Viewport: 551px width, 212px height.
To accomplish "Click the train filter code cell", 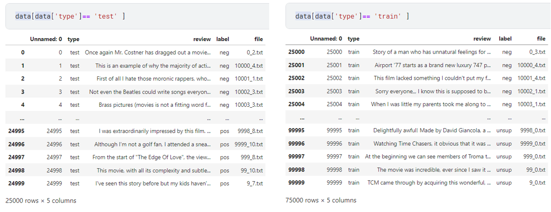I will [418, 16].
